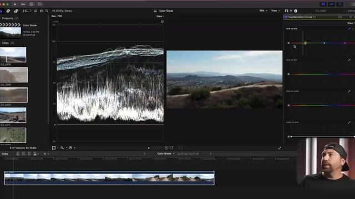
Task: Click the clapper icon beside Color Grade title
Action: click(x=155, y=11)
